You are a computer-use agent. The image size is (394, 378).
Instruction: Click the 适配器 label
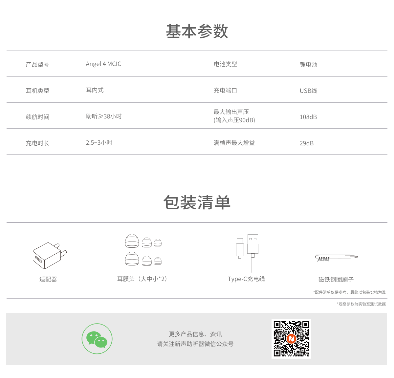[x=48, y=279]
